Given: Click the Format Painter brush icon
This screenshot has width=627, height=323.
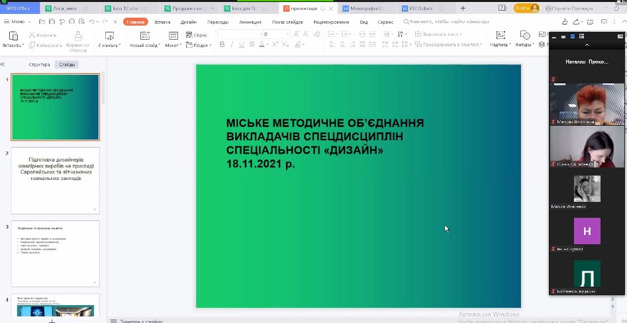Looking at the screenshot, I should click(x=77, y=36).
